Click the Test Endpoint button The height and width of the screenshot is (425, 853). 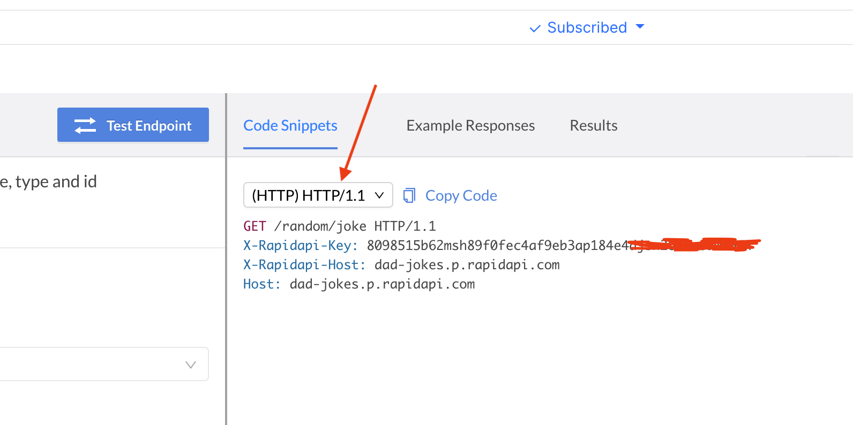pyautogui.click(x=133, y=125)
